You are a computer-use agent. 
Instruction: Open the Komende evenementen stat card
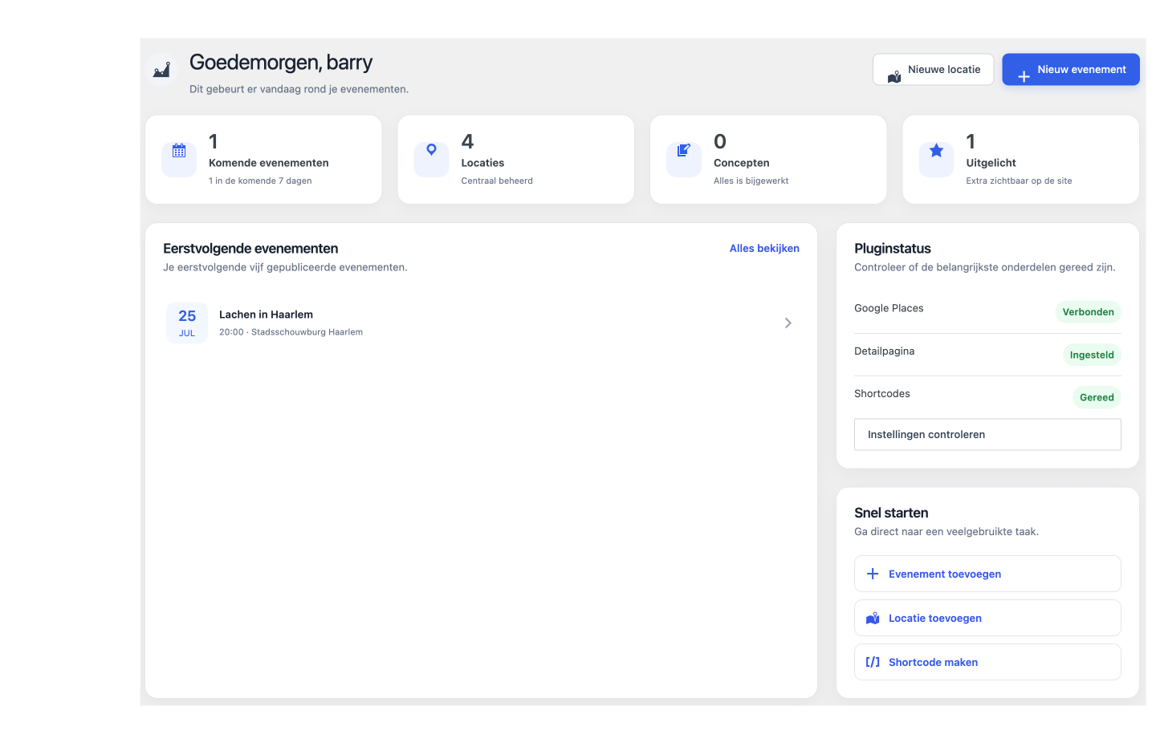coord(263,160)
